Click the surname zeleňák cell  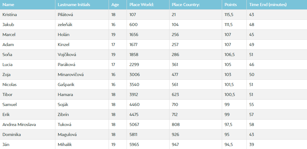pos(82,25)
